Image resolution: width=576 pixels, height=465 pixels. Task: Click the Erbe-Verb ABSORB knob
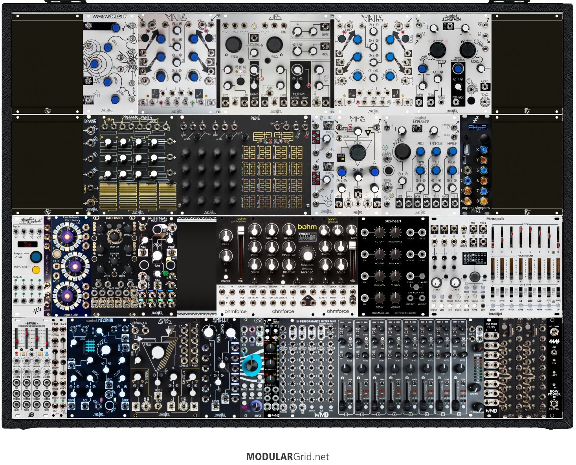(452, 152)
